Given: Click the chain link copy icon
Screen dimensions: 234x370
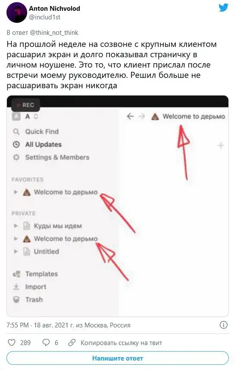Looking at the screenshot, I should click(x=72, y=342).
